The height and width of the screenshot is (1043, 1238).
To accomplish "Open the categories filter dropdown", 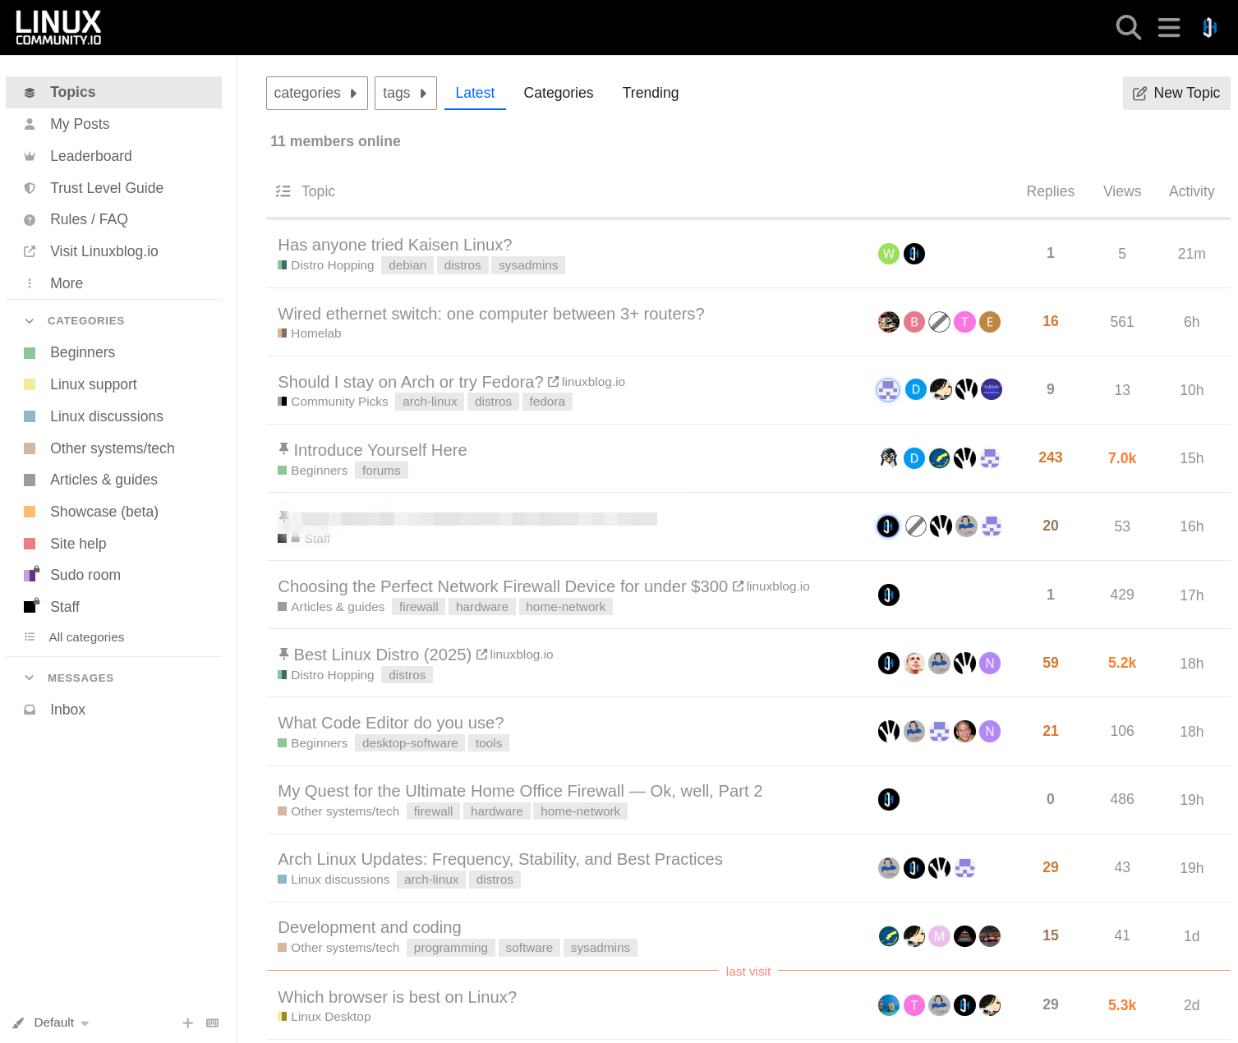I will click(x=316, y=93).
